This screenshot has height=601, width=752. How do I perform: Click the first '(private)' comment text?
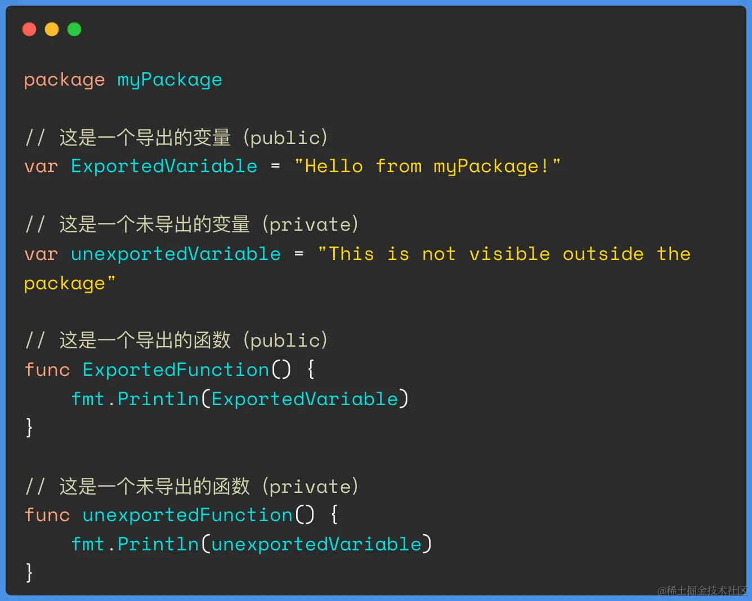point(310,225)
